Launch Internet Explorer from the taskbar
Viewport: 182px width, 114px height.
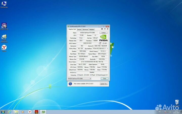(x=10, y=112)
